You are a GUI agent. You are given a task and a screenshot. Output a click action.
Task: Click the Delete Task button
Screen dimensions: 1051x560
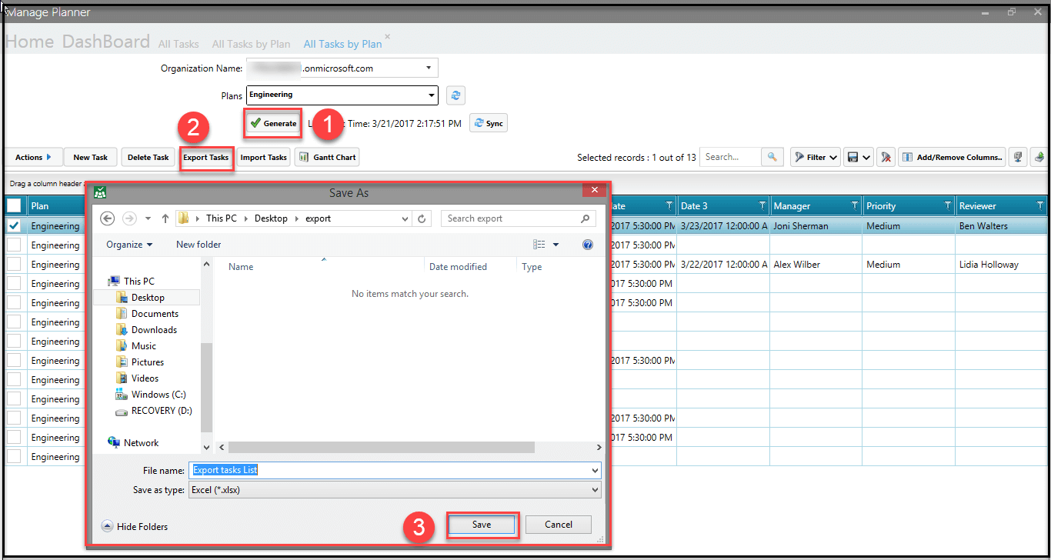[148, 157]
